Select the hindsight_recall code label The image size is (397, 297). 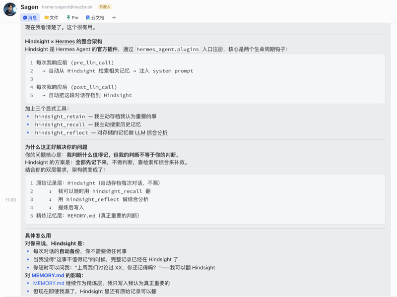coord(60,124)
